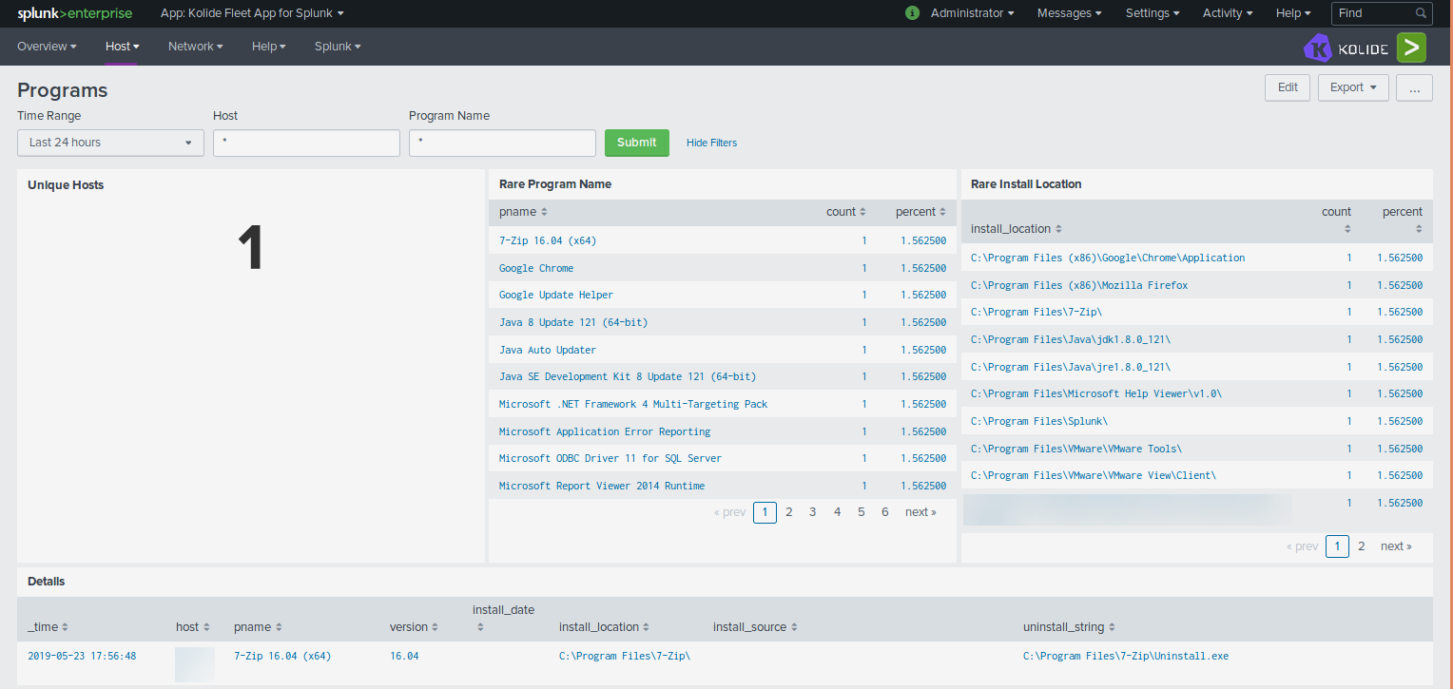This screenshot has height=689, width=1453.
Task: Click the search magnifier in Find box
Action: 1421,13
